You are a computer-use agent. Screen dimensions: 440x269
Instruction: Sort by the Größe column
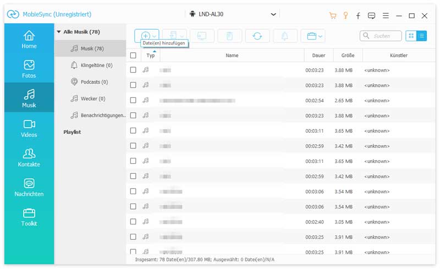point(348,56)
